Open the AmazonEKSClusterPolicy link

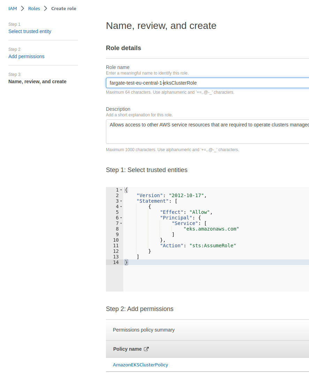(140, 365)
